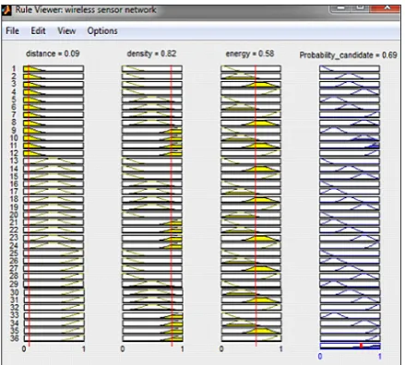Select rule number 8
Viewport: 405px width, 365px height.
pyautogui.click(x=14, y=123)
